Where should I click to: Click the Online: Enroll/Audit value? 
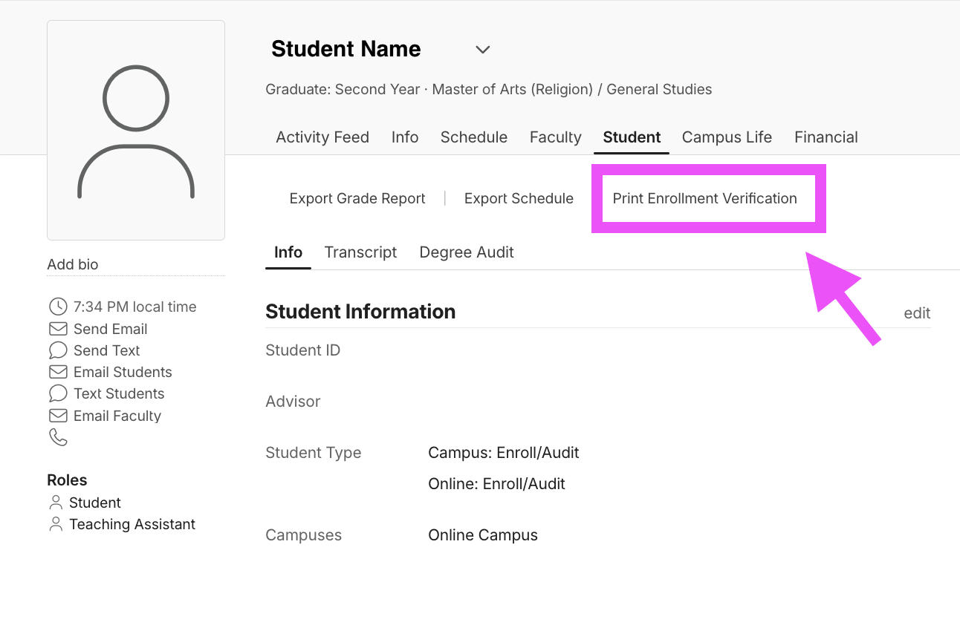point(497,484)
